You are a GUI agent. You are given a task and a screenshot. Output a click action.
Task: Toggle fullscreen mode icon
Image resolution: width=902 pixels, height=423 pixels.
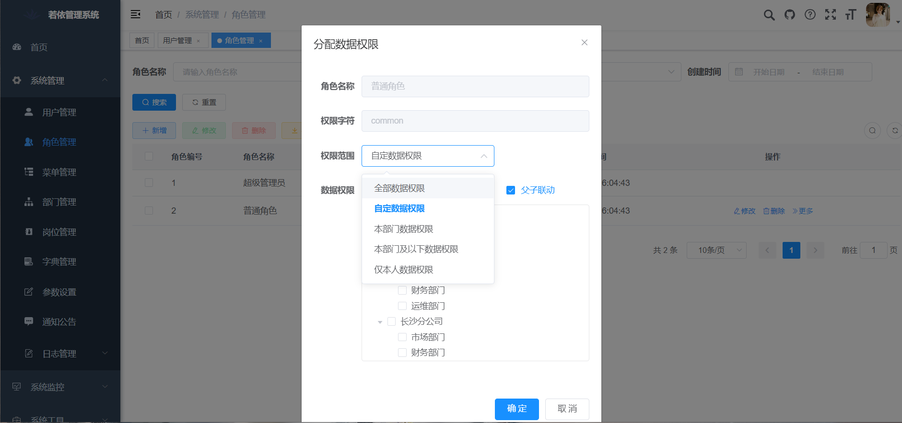pos(830,15)
